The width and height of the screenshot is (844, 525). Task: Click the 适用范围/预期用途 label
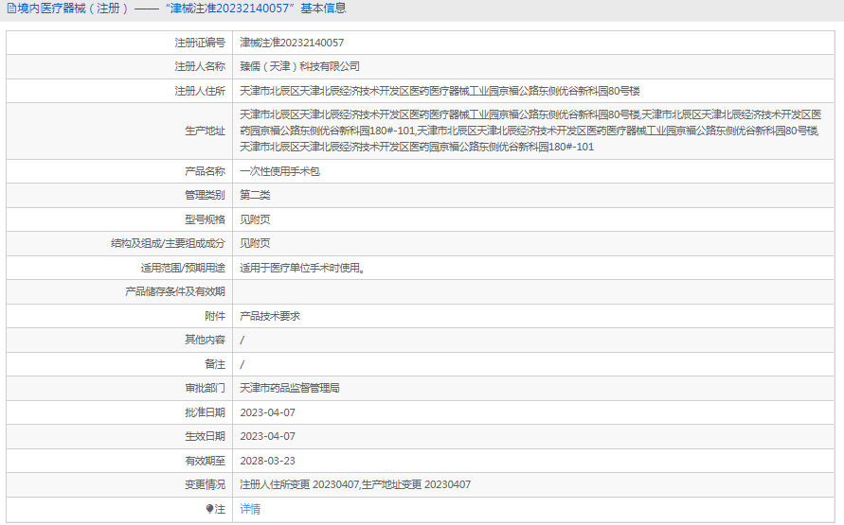tap(183, 268)
